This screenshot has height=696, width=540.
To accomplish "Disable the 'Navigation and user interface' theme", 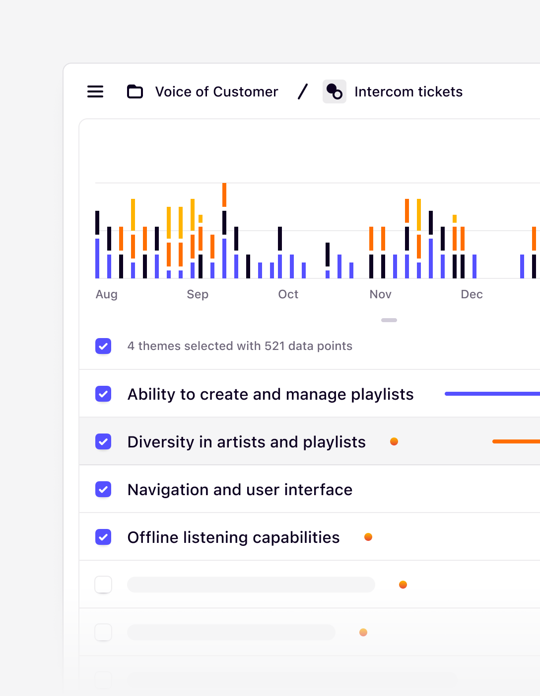I will (103, 489).
